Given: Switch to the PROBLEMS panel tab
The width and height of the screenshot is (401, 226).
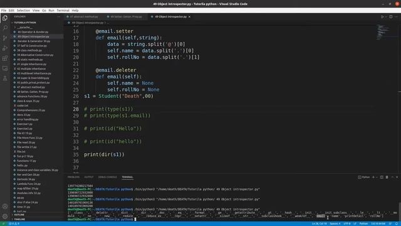Looking at the screenshot, I should pos(74,177).
